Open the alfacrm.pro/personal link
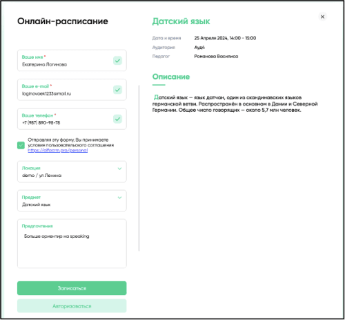Viewport: 345px width, 320px height. pos(58,150)
